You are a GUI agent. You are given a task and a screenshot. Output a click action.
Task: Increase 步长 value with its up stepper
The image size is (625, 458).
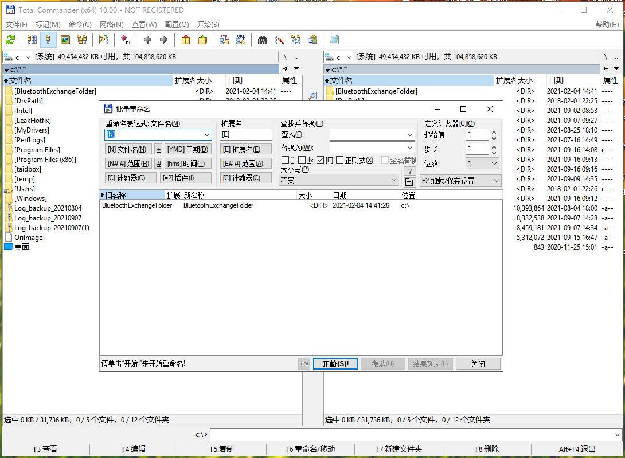(494, 145)
